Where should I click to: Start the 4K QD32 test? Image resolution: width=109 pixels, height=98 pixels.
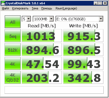13,77
